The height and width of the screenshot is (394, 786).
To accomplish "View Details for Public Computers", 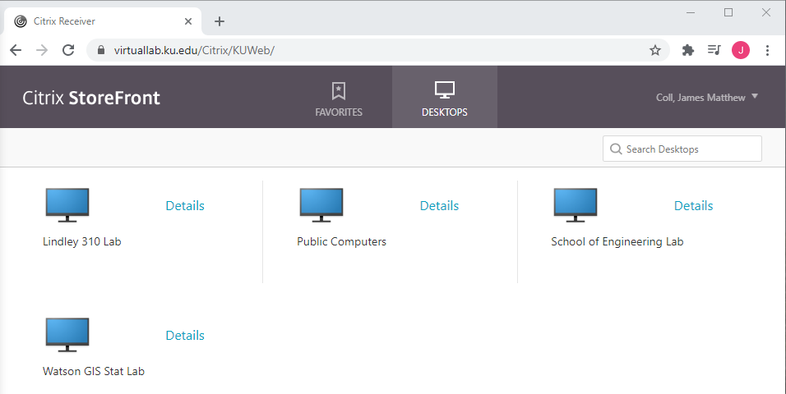I will 439,206.
